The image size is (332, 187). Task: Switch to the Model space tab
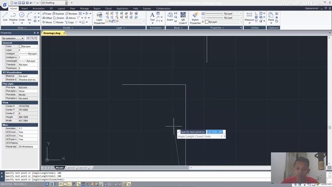coord(60,168)
